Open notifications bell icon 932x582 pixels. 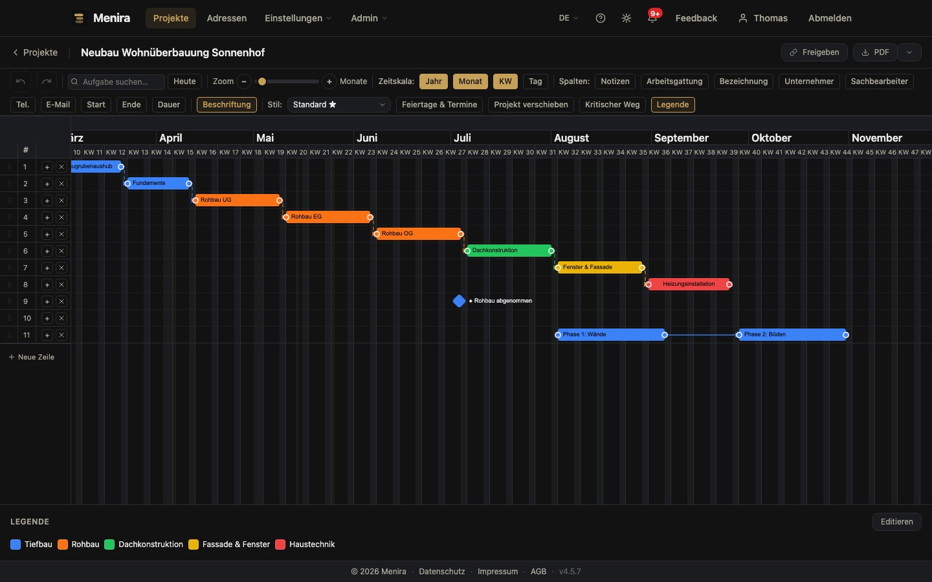click(652, 18)
